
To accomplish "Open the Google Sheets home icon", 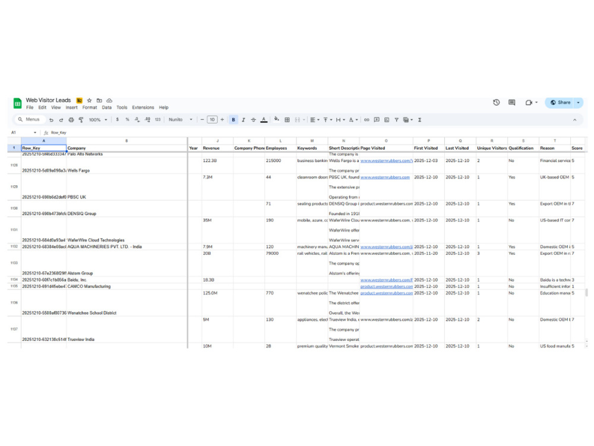I will tap(17, 103).
